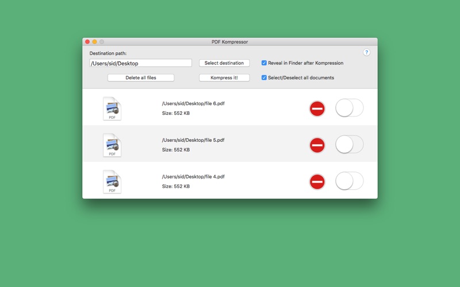The height and width of the screenshot is (287, 460).
Task: Open the help question mark button
Action: pyautogui.click(x=366, y=52)
